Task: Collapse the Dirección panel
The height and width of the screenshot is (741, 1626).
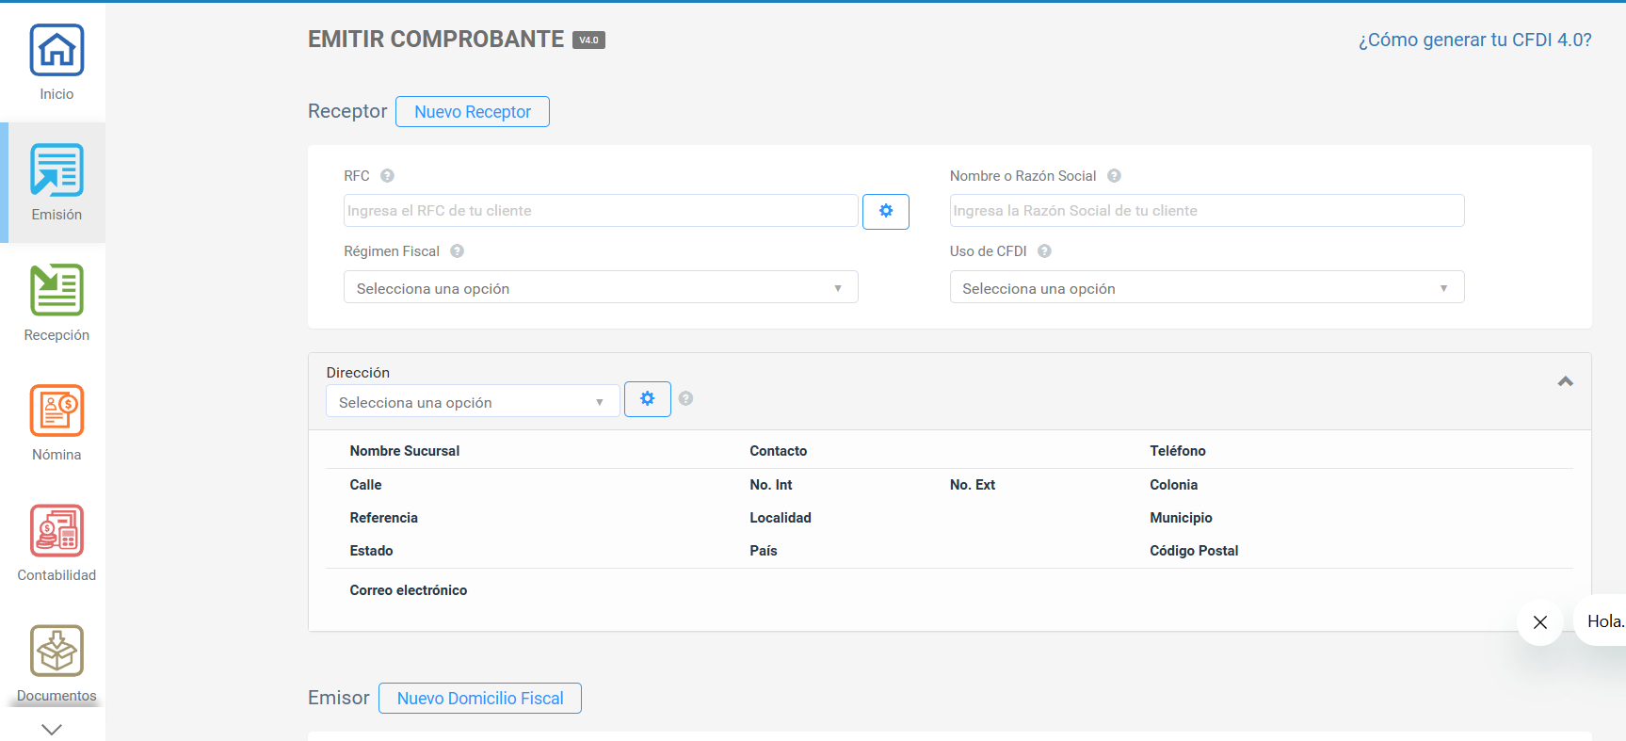Action: tap(1565, 381)
